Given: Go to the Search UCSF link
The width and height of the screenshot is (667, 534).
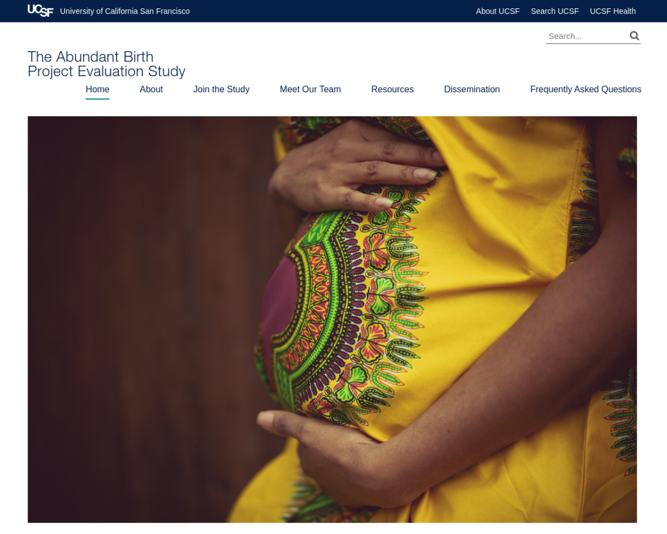Looking at the screenshot, I should pyautogui.click(x=554, y=11).
